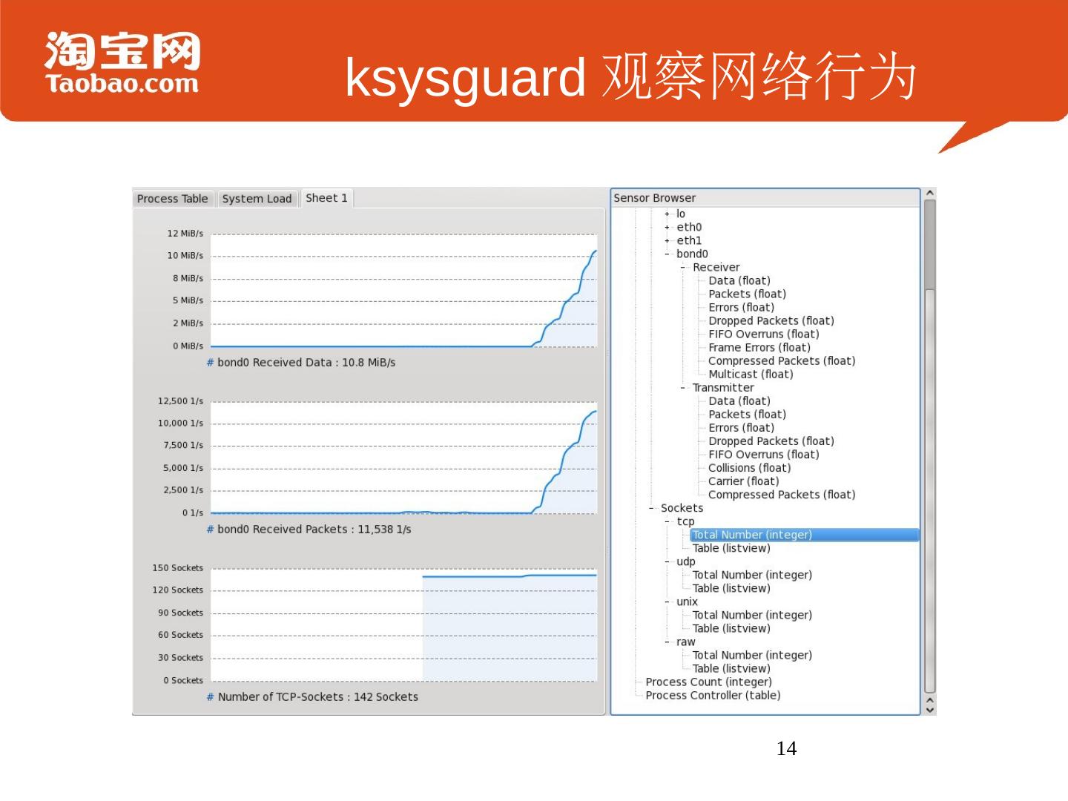This screenshot has width=1068, height=801.
Task: Select Dropped Packets (float) under Receiver
Action: point(771,321)
